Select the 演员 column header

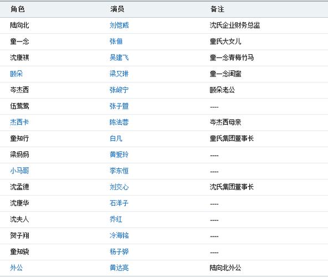[117, 9]
